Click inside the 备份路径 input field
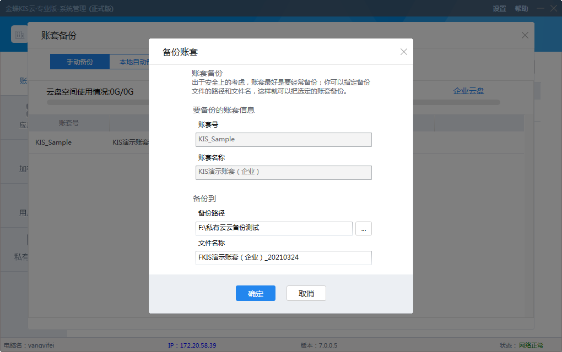562x352 pixels. point(274,228)
